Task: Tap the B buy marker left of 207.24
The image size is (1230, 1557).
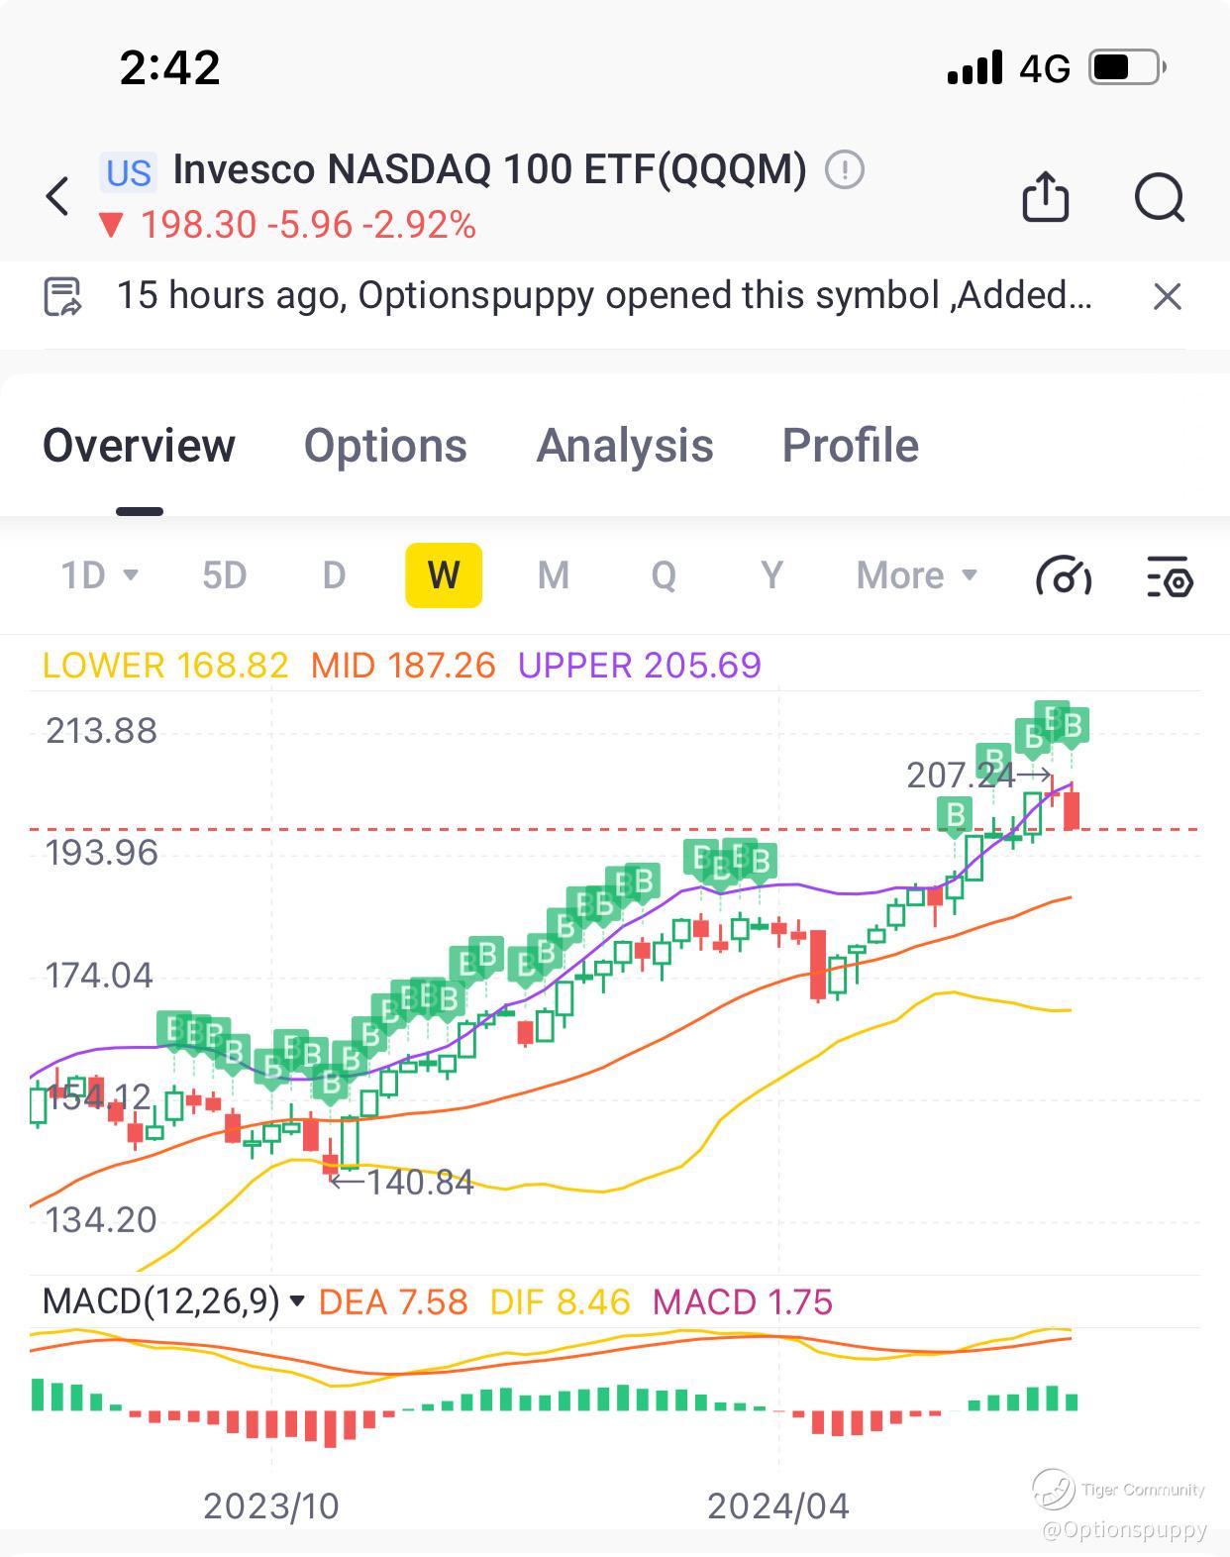Action: click(956, 814)
